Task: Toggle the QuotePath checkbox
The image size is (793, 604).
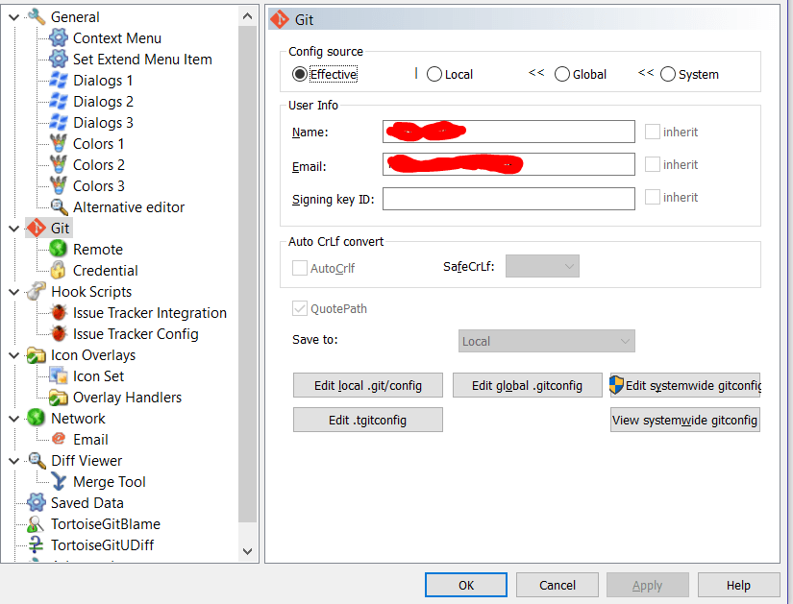Action: [300, 308]
